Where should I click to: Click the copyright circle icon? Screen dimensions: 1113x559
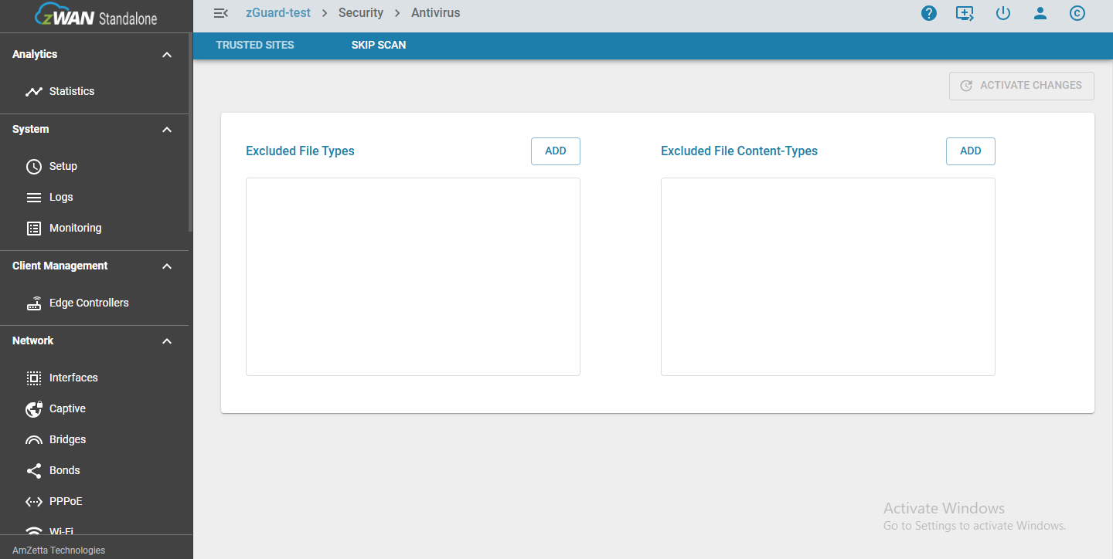click(x=1077, y=13)
